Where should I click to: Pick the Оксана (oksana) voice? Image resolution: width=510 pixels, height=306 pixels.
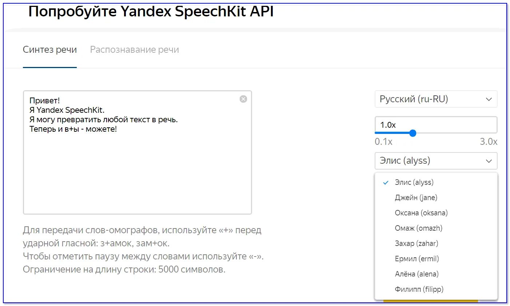[x=436, y=213]
